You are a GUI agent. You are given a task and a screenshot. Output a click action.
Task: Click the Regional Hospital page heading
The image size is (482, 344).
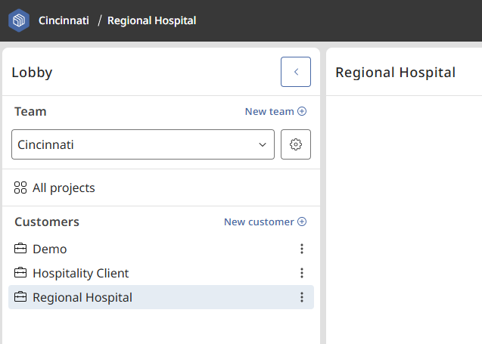395,73
